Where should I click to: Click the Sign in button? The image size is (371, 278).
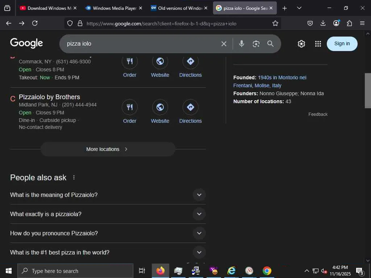pos(342,44)
